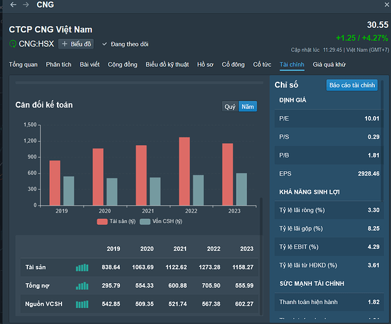391x324 pixels.
Task: Toggle Tài sản (tỷ) legend swatch
Action: 102,222
